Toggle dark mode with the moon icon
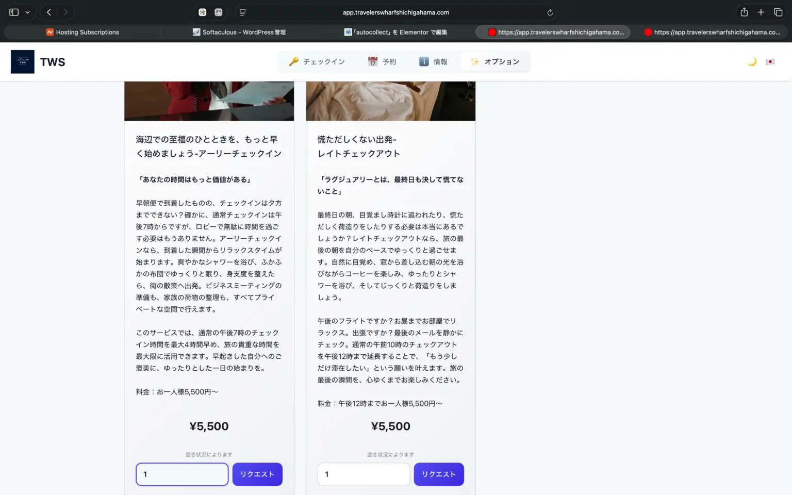 coord(752,62)
